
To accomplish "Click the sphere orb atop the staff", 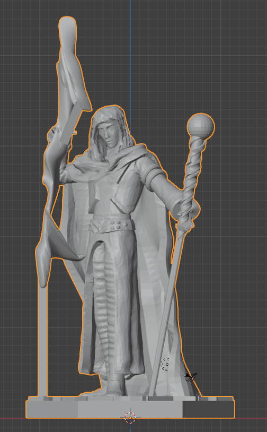I will click(x=201, y=127).
